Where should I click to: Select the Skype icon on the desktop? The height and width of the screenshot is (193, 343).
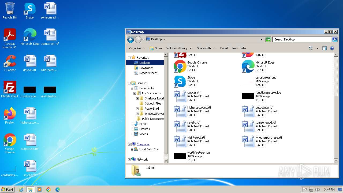(x=29, y=11)
